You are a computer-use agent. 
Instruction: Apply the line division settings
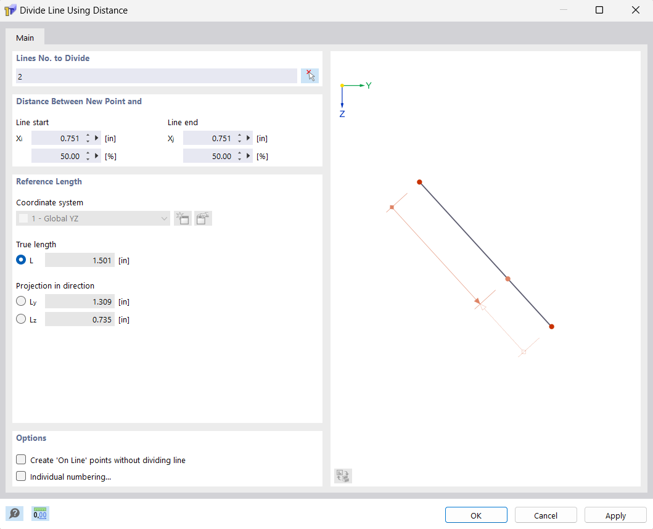pyautogui.click(x=615, y=515)
